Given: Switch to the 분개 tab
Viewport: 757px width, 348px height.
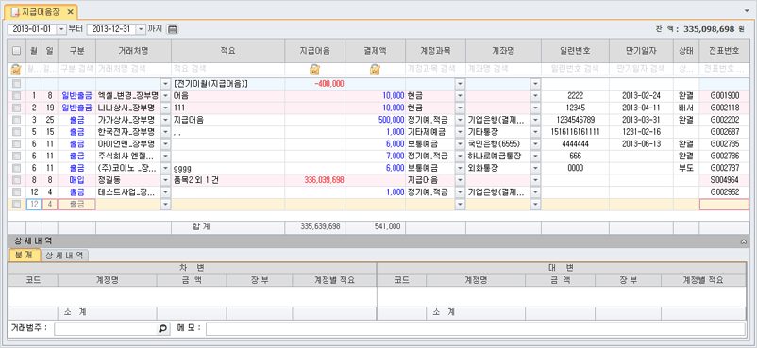Looking at the screenshot, I should (25, 256).
